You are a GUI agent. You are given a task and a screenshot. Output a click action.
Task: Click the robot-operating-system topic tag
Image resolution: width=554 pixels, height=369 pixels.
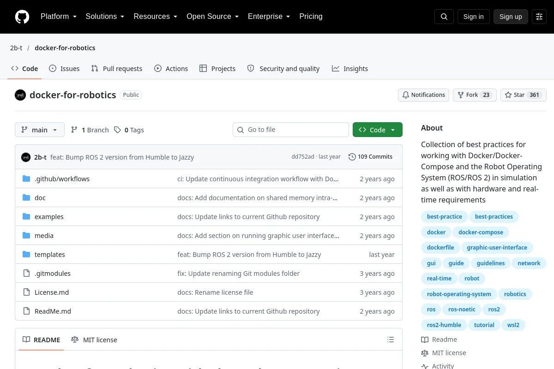click(459, 294)
